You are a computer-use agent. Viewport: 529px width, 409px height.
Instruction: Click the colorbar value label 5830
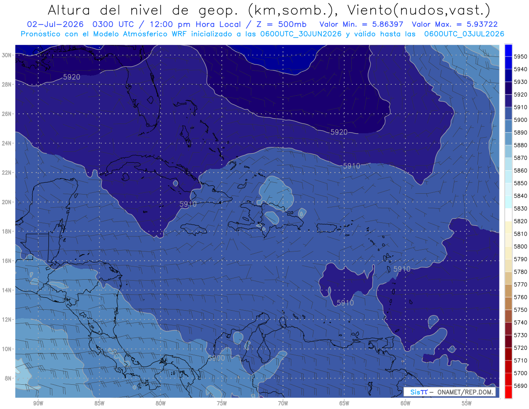520,208
